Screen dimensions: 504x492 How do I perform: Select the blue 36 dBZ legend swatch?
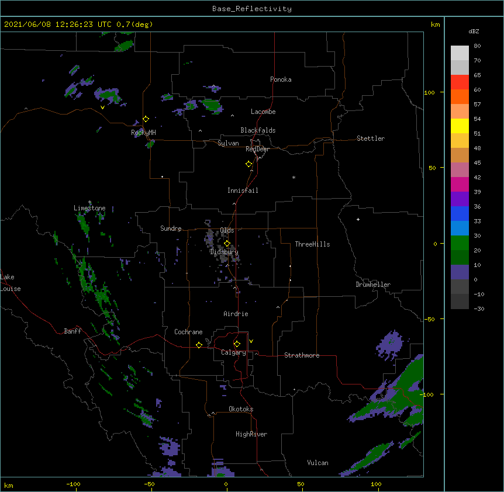[460, 213]
